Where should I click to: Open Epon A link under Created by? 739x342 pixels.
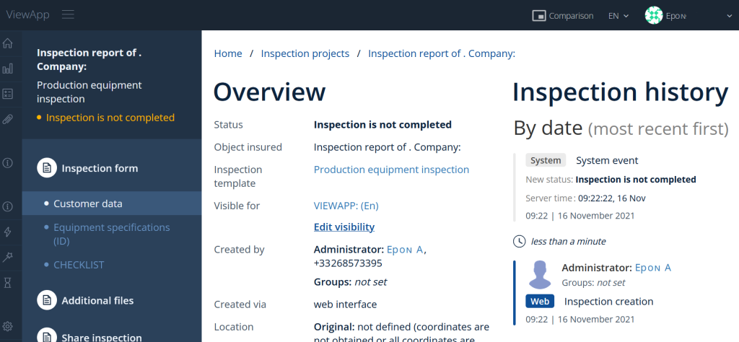coord(405,250)
